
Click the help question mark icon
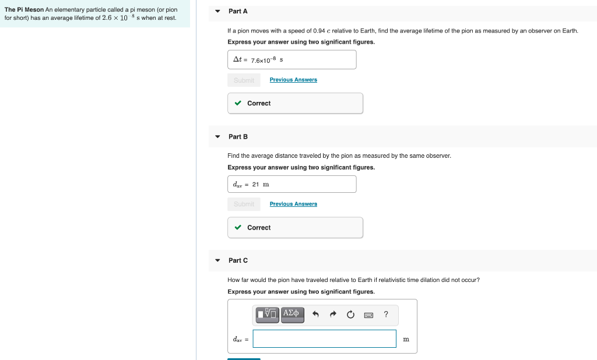click(385, 315)
